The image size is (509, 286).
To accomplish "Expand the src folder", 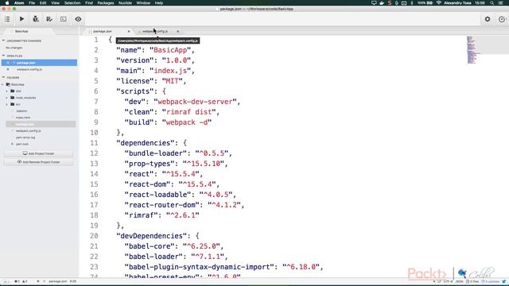I will pyautogui.click(x=7, y=104).
